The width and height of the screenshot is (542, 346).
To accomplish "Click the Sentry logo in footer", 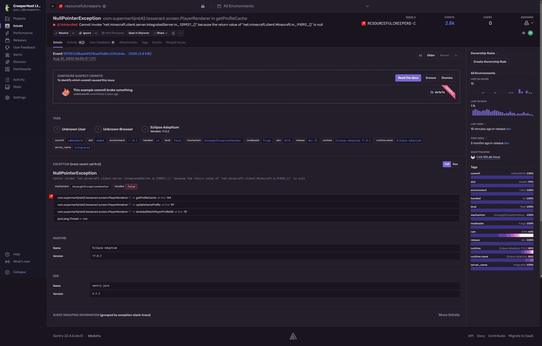I will point(293,336).
